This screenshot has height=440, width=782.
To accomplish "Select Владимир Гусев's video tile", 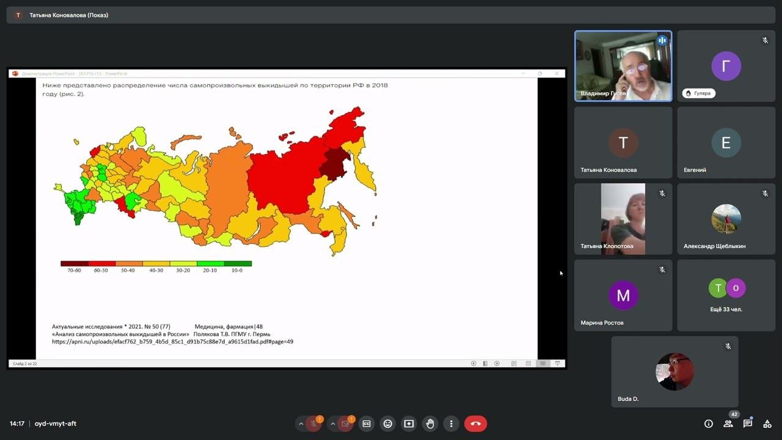I will 623,66.
